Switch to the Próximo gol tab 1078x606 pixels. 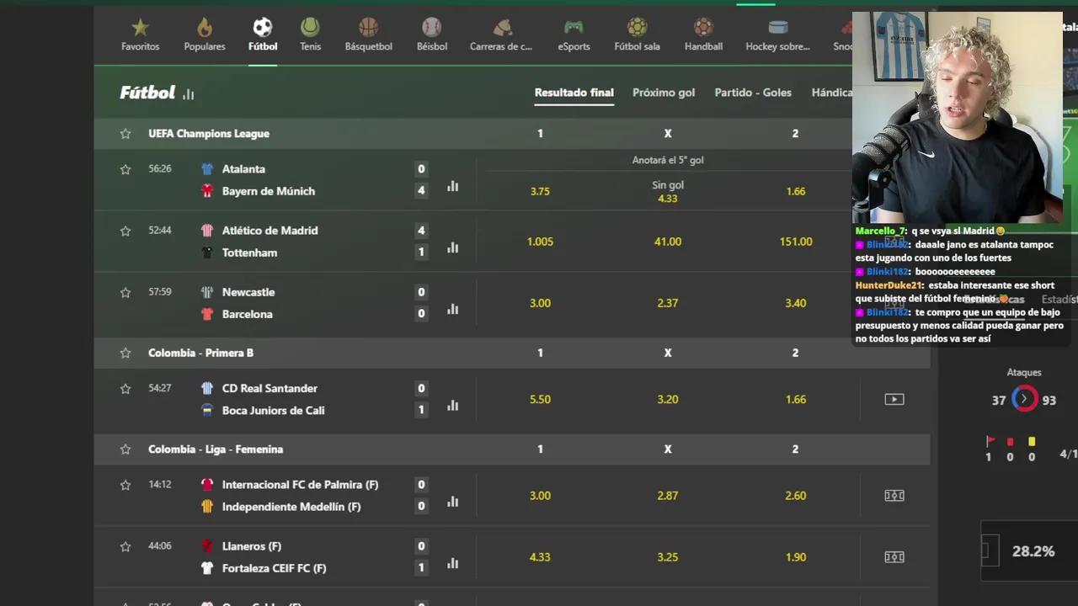coord(664,93)
